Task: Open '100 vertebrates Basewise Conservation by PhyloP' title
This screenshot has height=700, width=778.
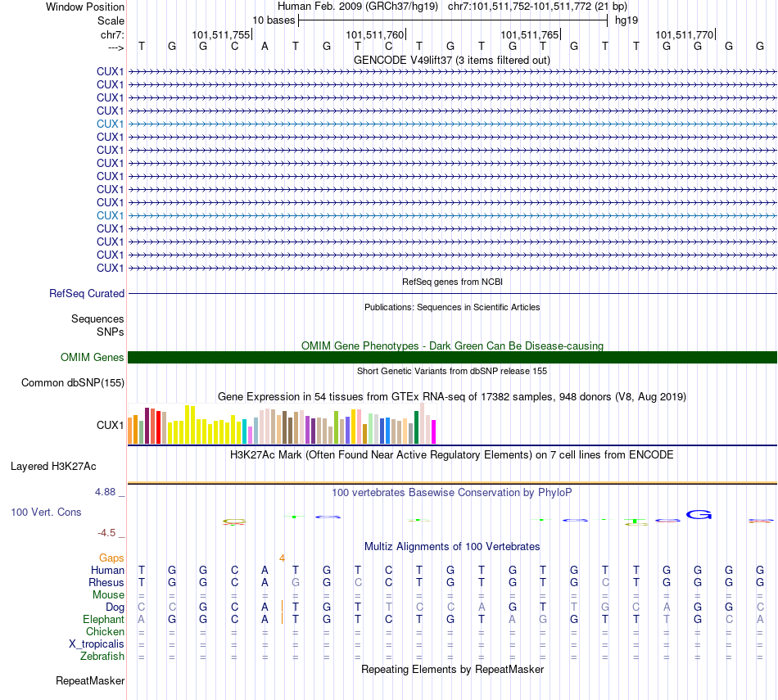Action: point(452,493)
